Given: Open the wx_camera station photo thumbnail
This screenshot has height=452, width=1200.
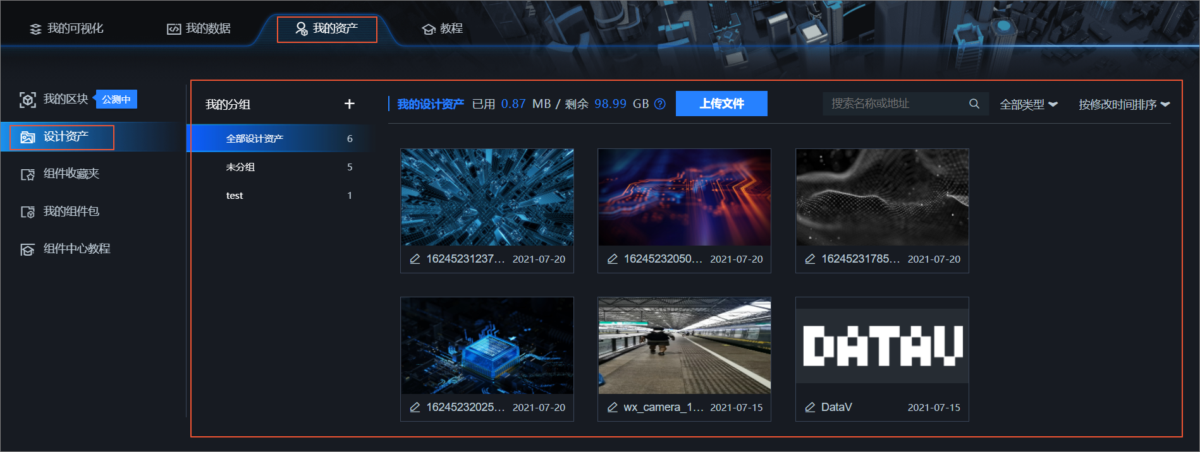Looking at the screenshot, I should coord(685,346).
